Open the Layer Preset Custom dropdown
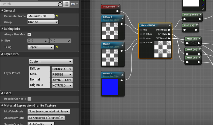 [x=50, y=61]
